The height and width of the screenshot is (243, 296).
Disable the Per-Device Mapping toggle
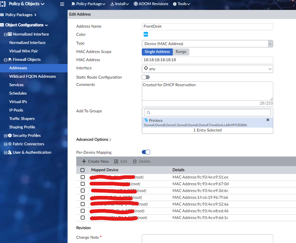[x=146, y=152]
